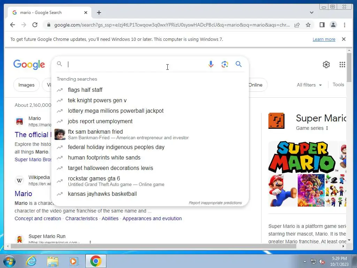The height and width of the screenshot is (268, 357).
Task: Expand the All filters dropdown
Action: (309, 85)
